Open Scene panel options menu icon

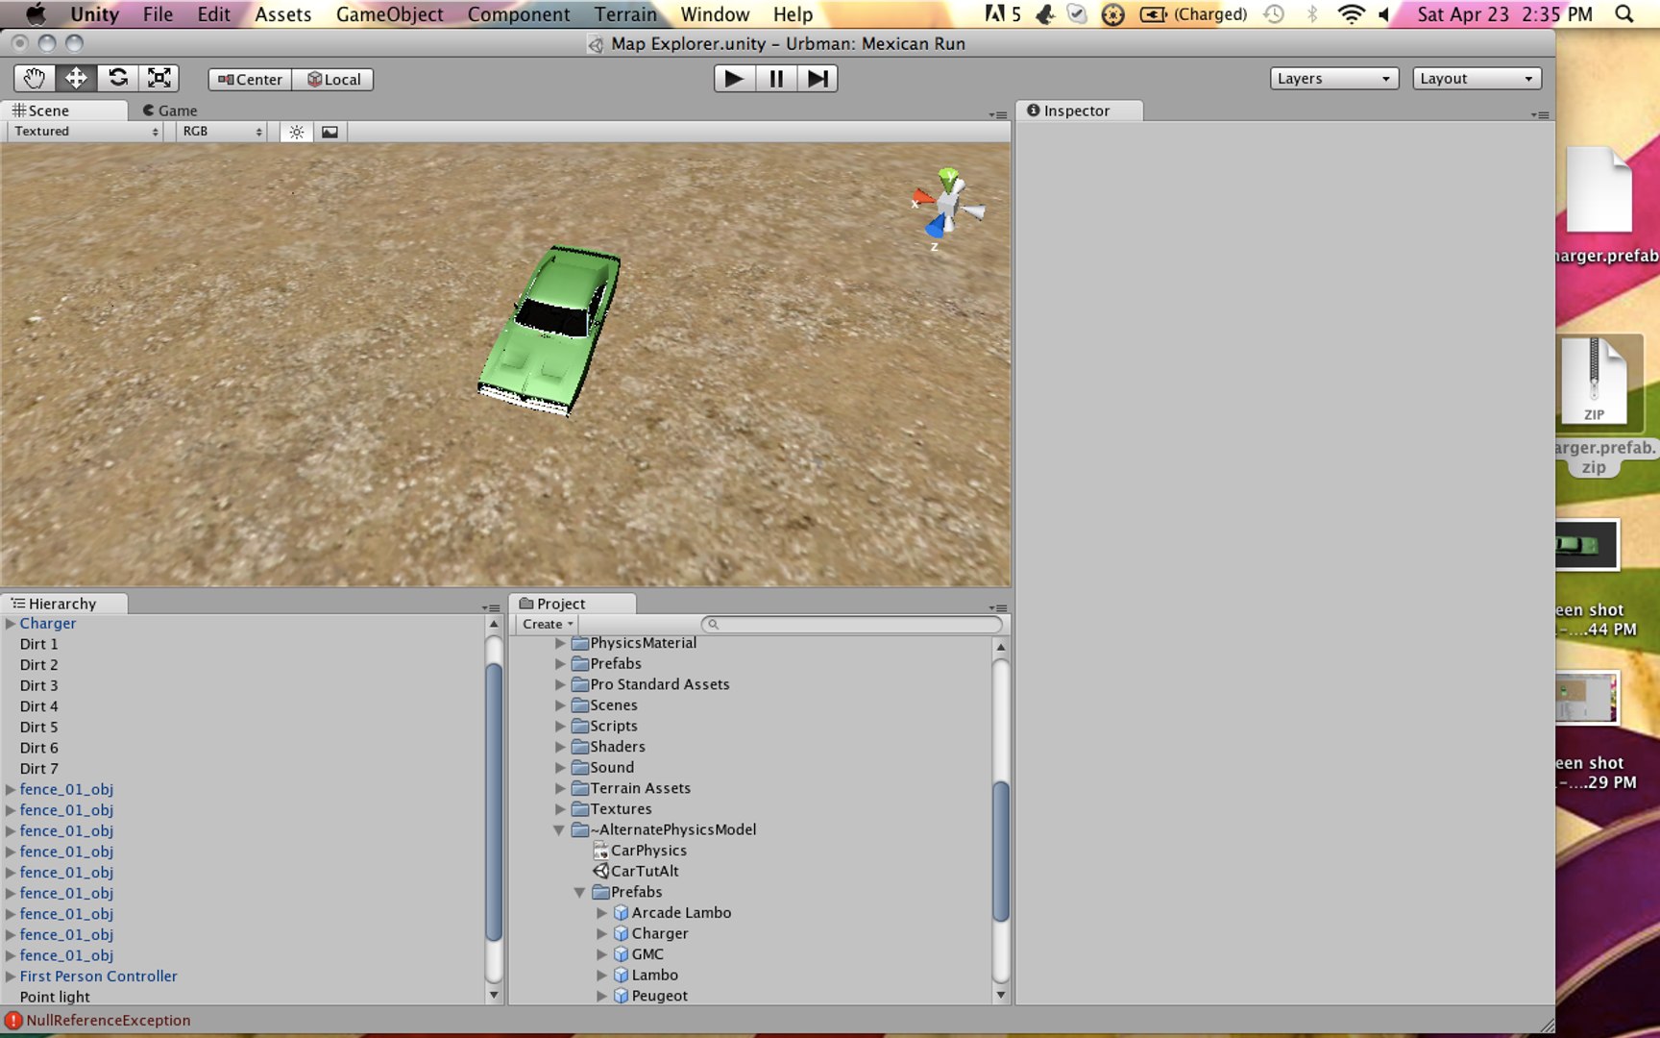pos(999,114)
